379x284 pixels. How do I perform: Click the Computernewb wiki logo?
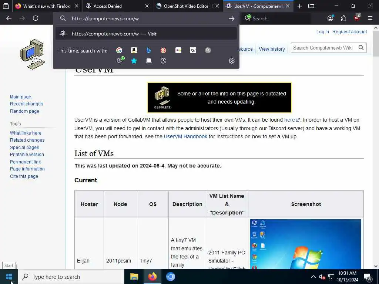tap(33, 54)
